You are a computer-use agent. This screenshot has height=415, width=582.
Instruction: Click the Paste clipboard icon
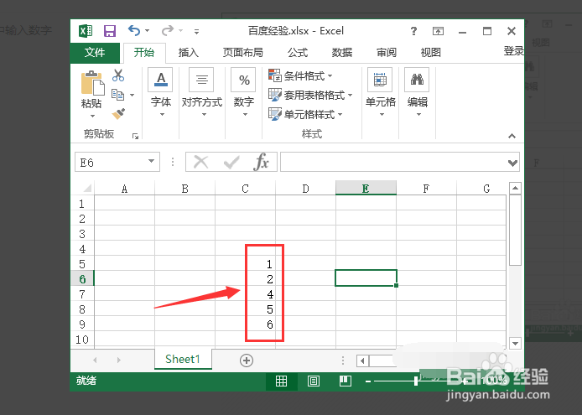[92, 82]
